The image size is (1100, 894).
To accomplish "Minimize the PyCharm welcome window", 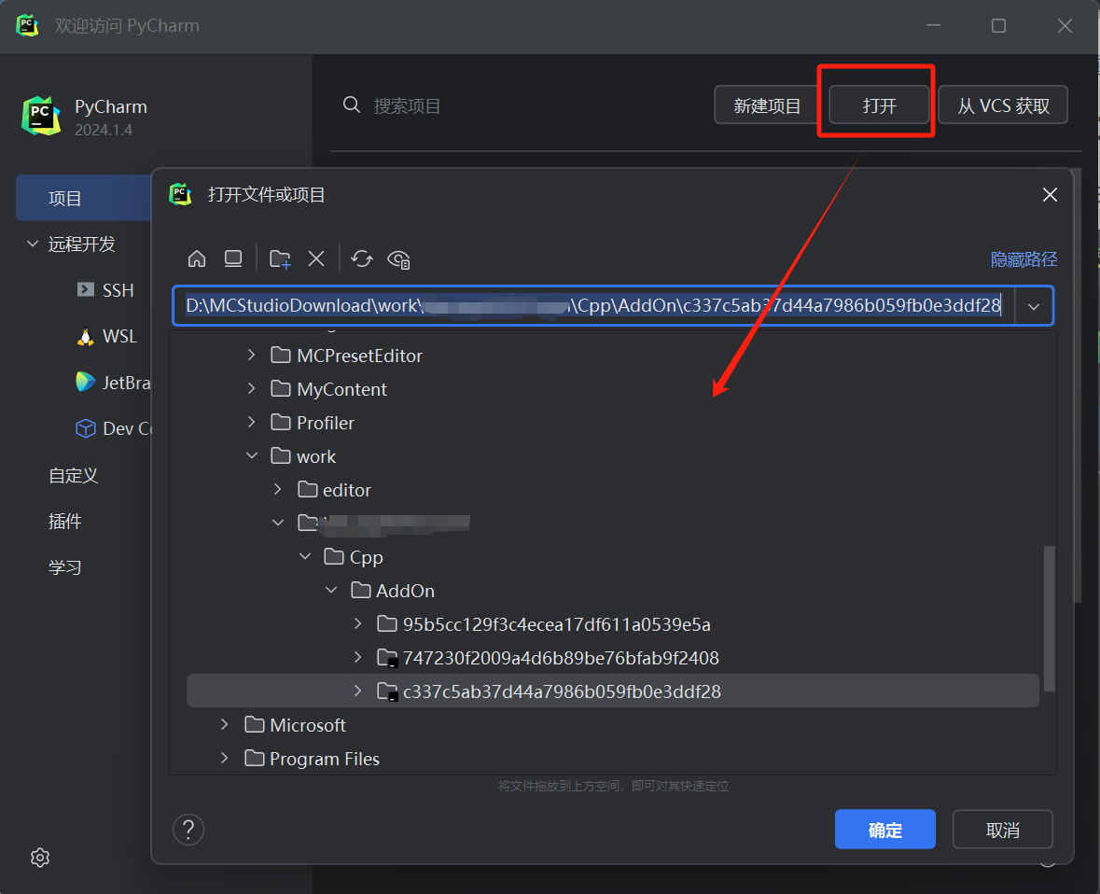I will (x=933, y=26).
